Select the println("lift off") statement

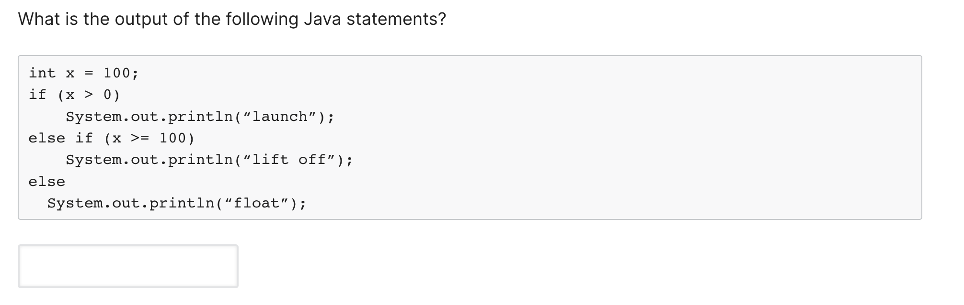(209, 160)
